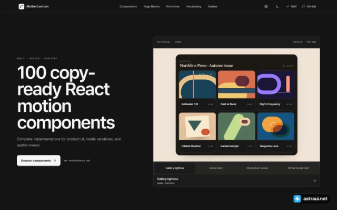337x210 pixels.
Task: Go to the Primitives section
Action: [x=173, y=6]
